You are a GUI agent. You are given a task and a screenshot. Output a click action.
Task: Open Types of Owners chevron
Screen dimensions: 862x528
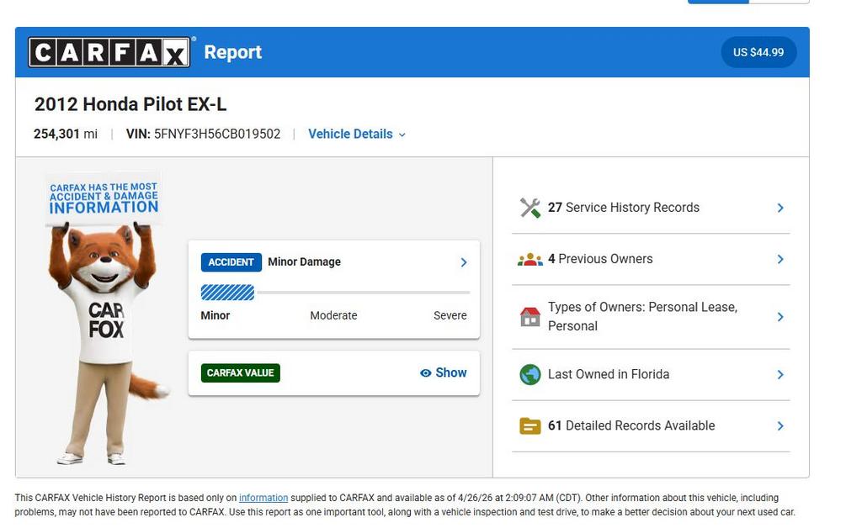(x=780, y=317)
